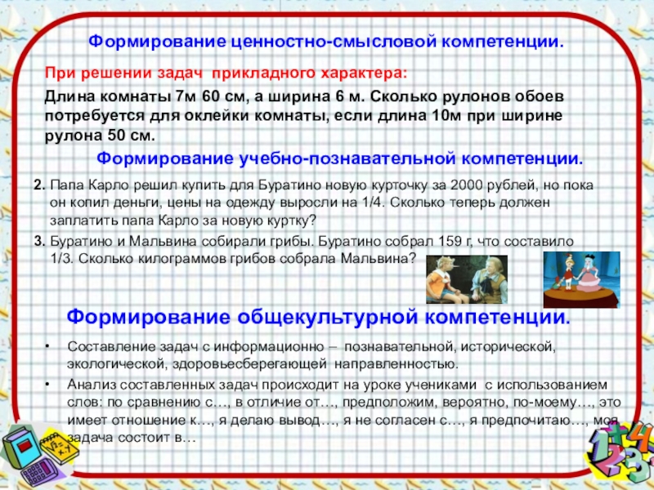
Task: Click line 'заплатить папа Карло за новую куртку?'
Action: (183, 220)
